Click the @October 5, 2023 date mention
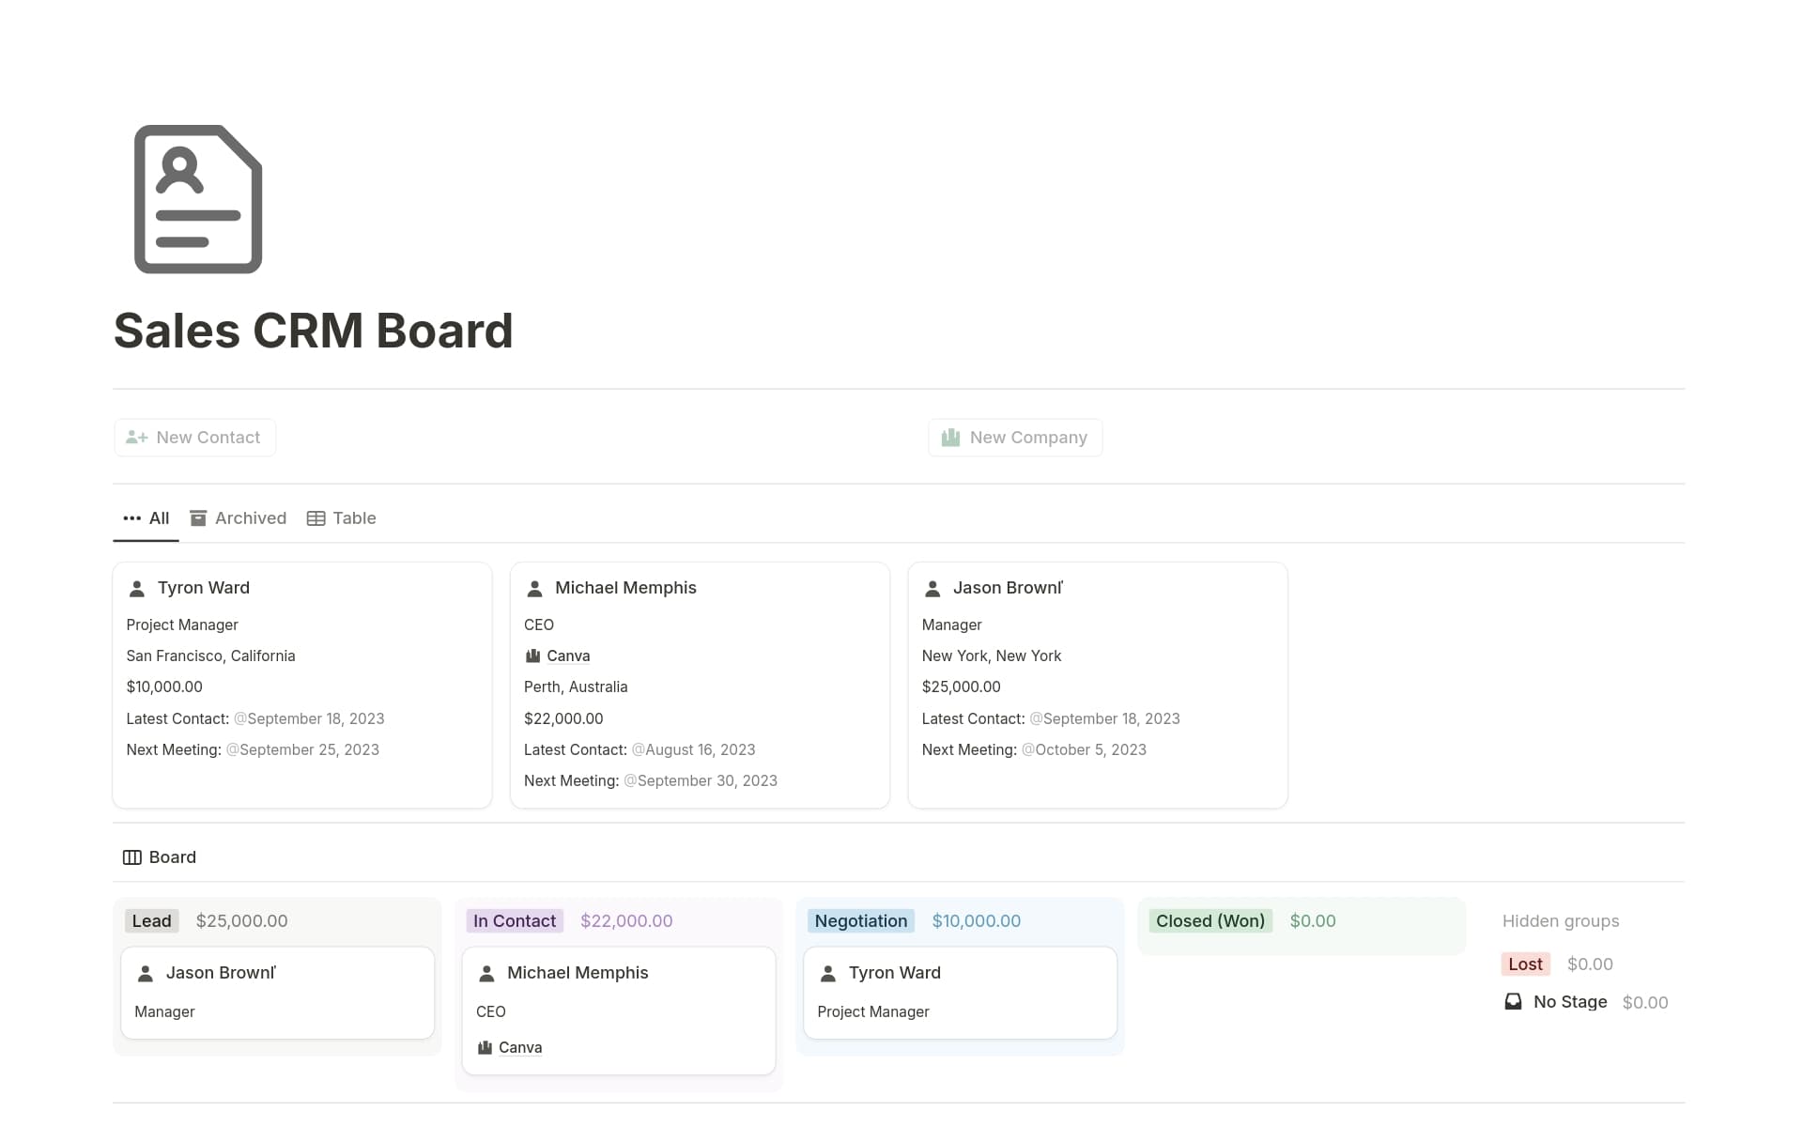 click(x=1084, y=749)
